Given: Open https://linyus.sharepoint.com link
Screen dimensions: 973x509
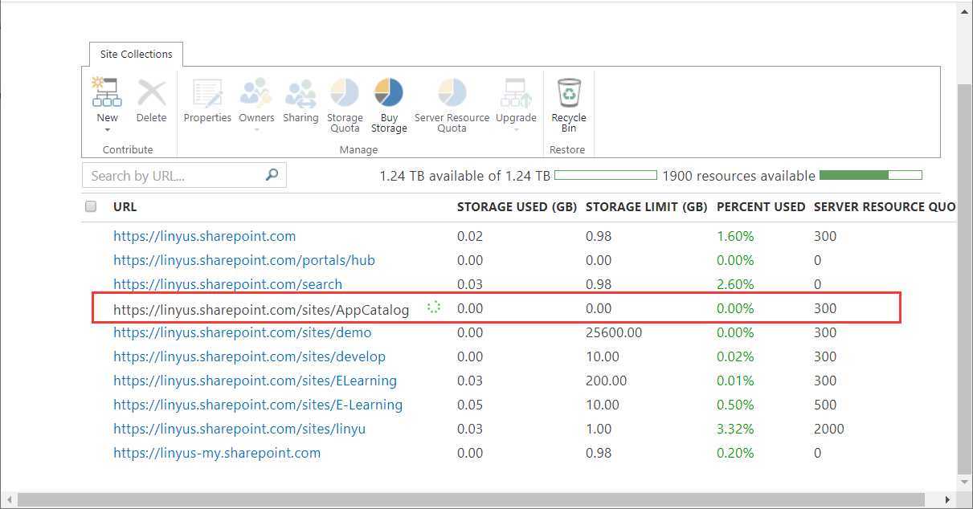Looking at the screenshot, I should tap(204, 236).
